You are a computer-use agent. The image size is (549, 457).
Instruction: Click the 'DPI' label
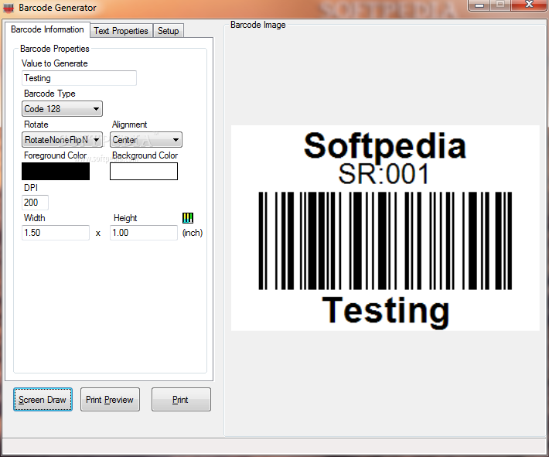coord(31,188)
